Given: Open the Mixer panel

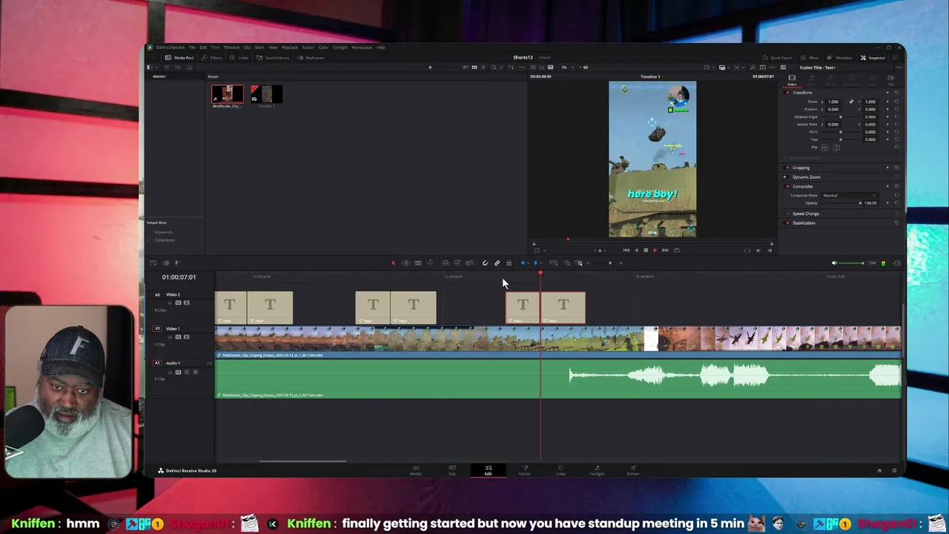Looking at the screenshot, I should pyautogui.click(x=810, y=58).
